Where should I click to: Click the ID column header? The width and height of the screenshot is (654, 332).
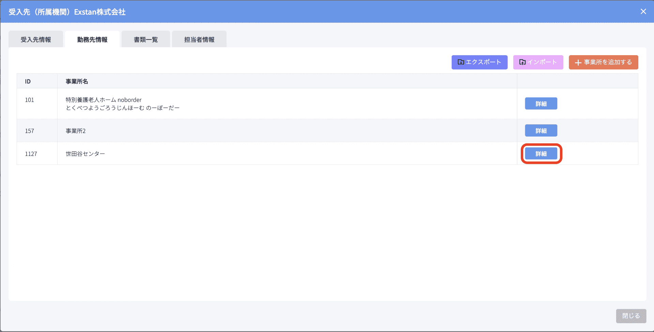(x=28, y=81)
